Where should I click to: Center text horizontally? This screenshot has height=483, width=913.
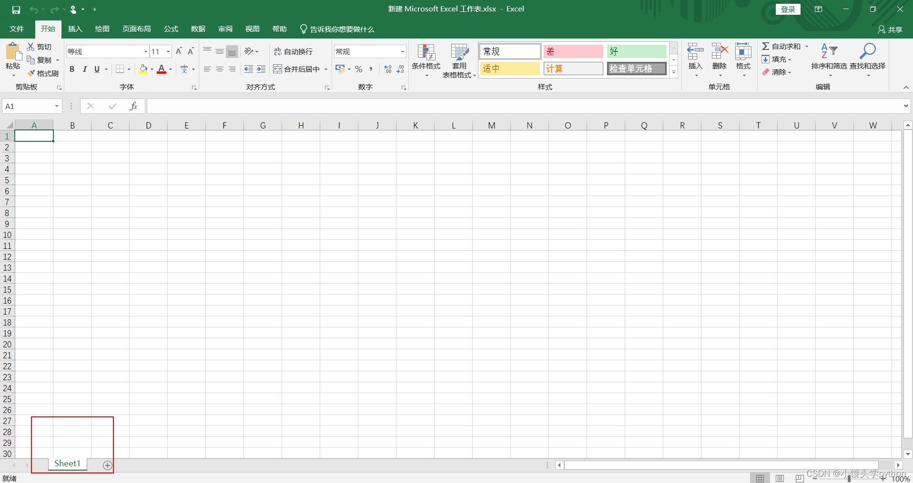pyautogui.click(x=220, y=69)
